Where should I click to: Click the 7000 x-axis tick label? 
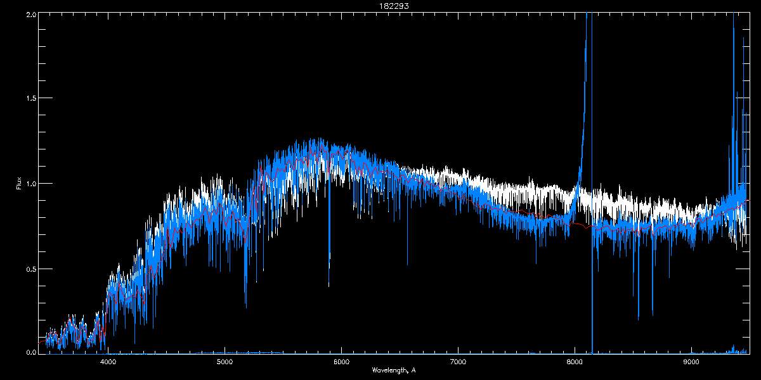pyautogui.click(x=458, y=362)
